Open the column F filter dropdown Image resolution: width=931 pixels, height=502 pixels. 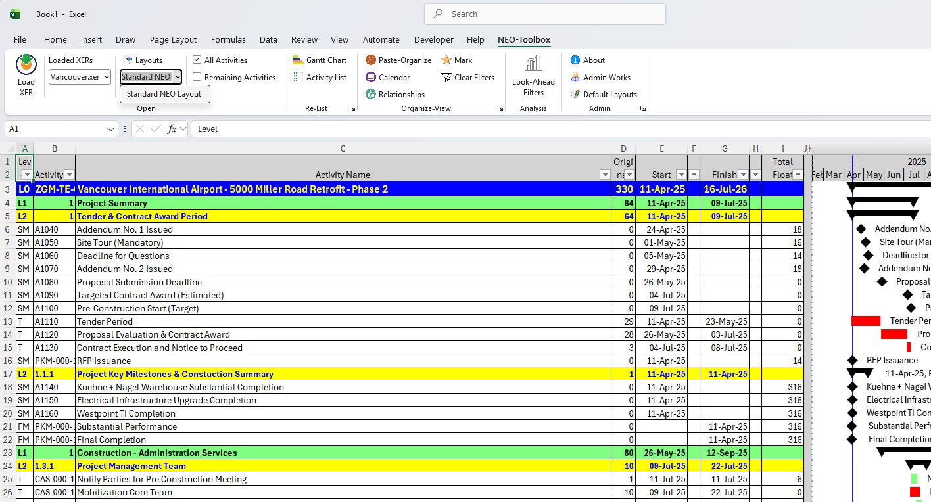[694, 175]
